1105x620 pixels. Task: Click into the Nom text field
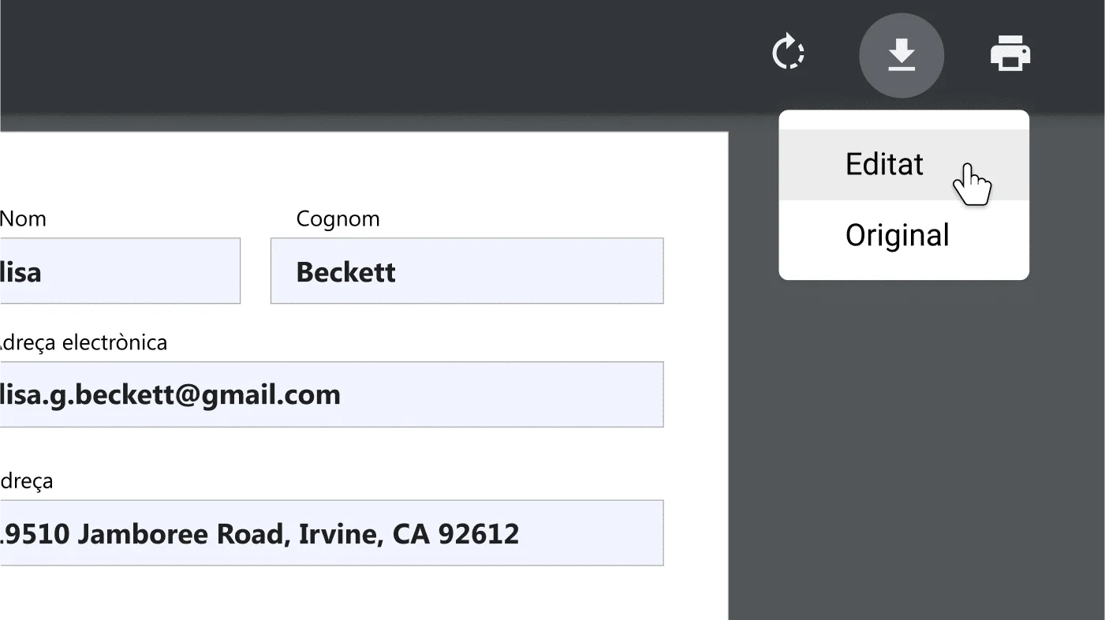click(118, 271)
